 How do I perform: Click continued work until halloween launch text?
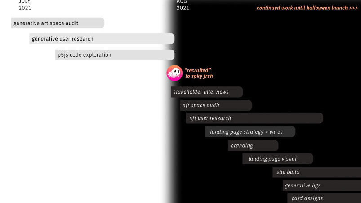[302, 8]
